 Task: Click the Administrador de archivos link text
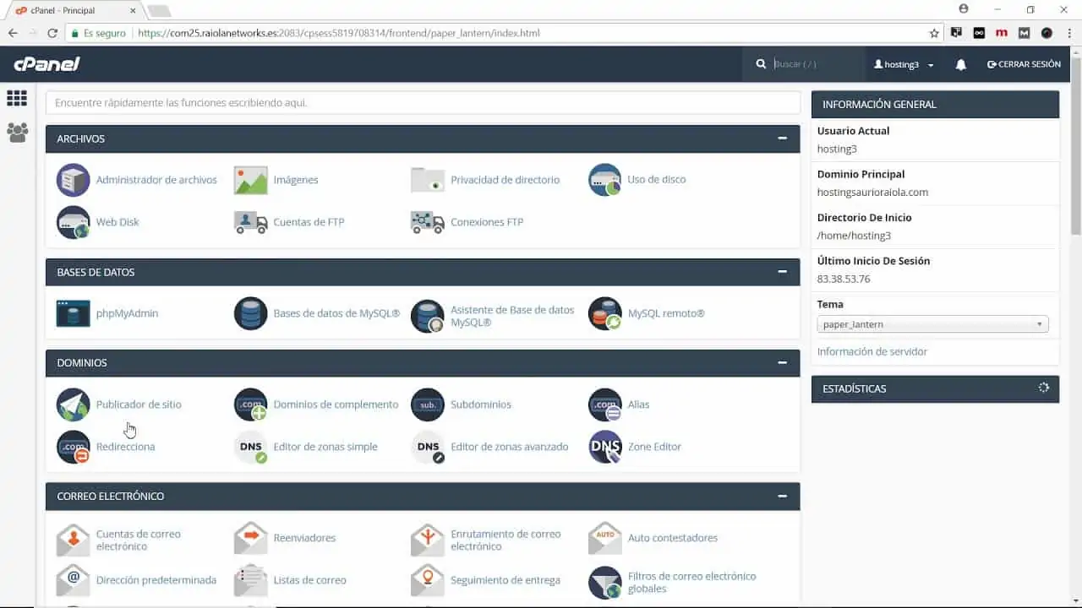pos(156,180)
